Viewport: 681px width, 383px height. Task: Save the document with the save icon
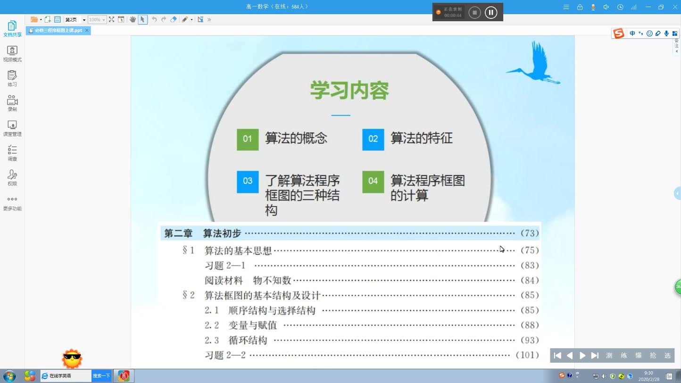pos(57,19)
